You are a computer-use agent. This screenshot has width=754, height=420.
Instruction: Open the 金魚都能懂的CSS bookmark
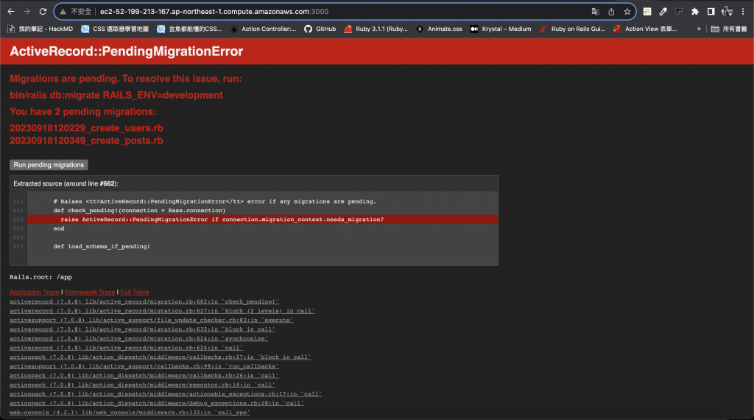(189, 29)
